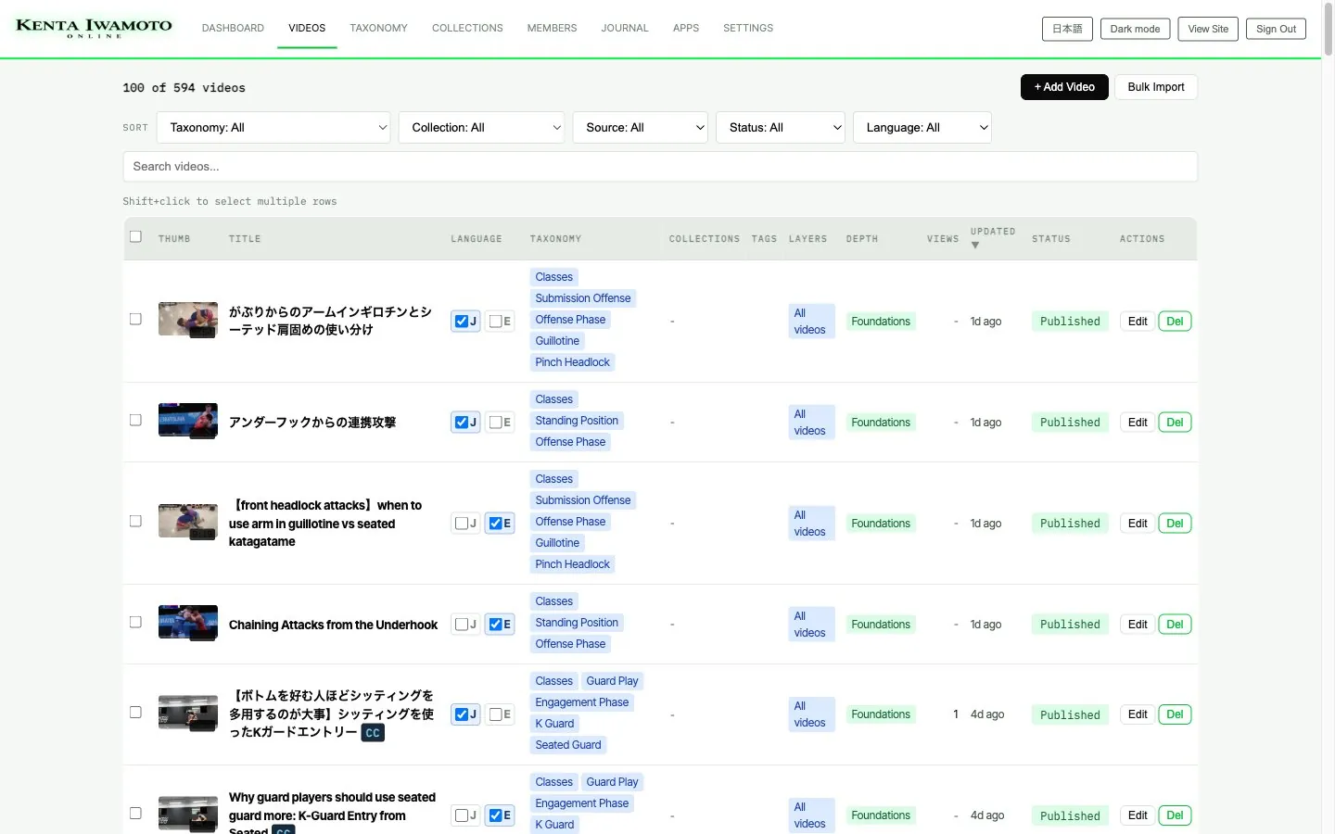1335x834 pixels.
Task: Delete the アンダーフックからの連携攻撃 video
Action: (x=1175, y=423)
